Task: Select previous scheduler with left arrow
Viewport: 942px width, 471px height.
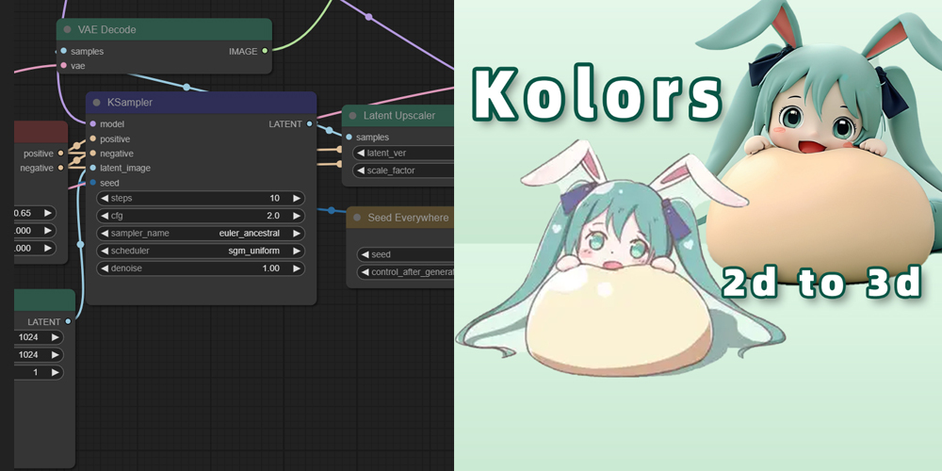Action: [105, 251]
